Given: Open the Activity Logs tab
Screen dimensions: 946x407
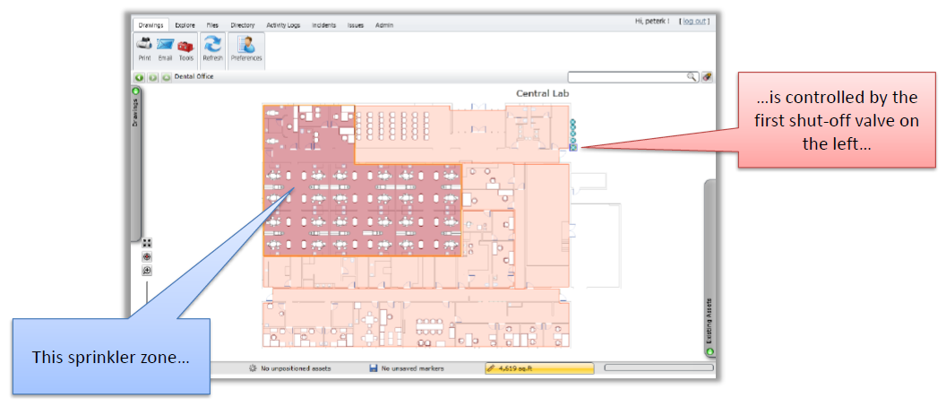Looking at the screenshot, I should click(283, 25).
